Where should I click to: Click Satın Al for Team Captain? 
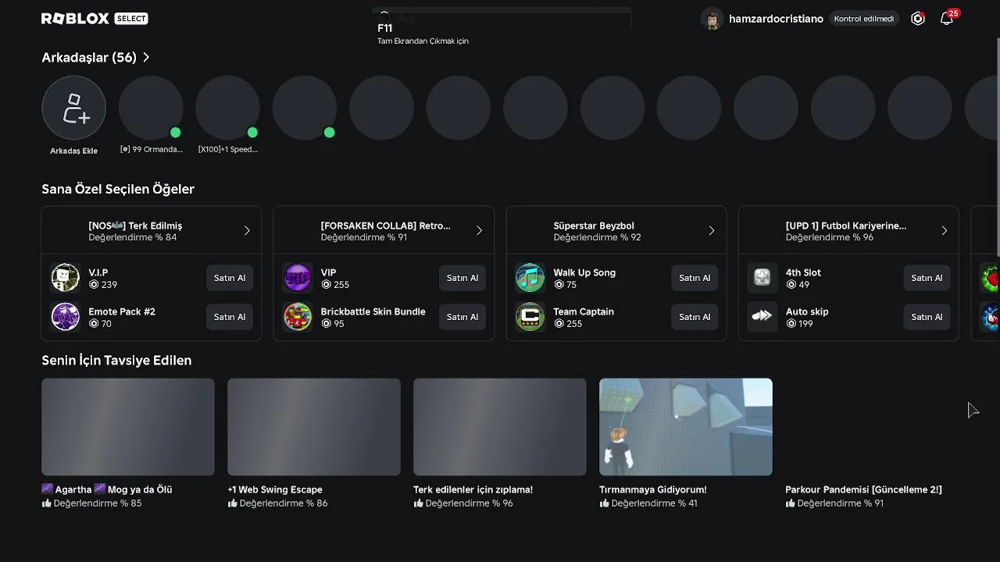pos(695,317)
